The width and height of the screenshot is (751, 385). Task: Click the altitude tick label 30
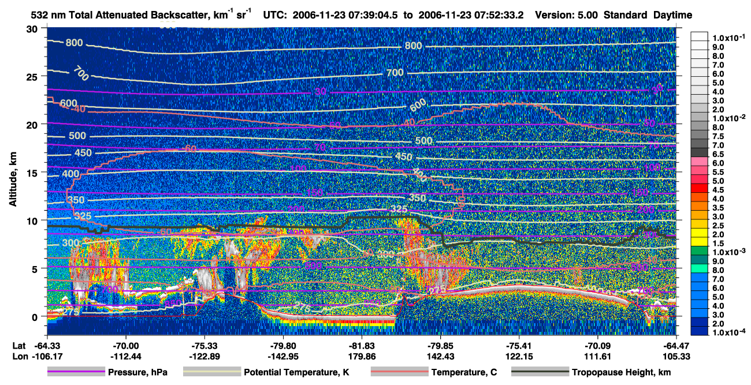(33, 29)
